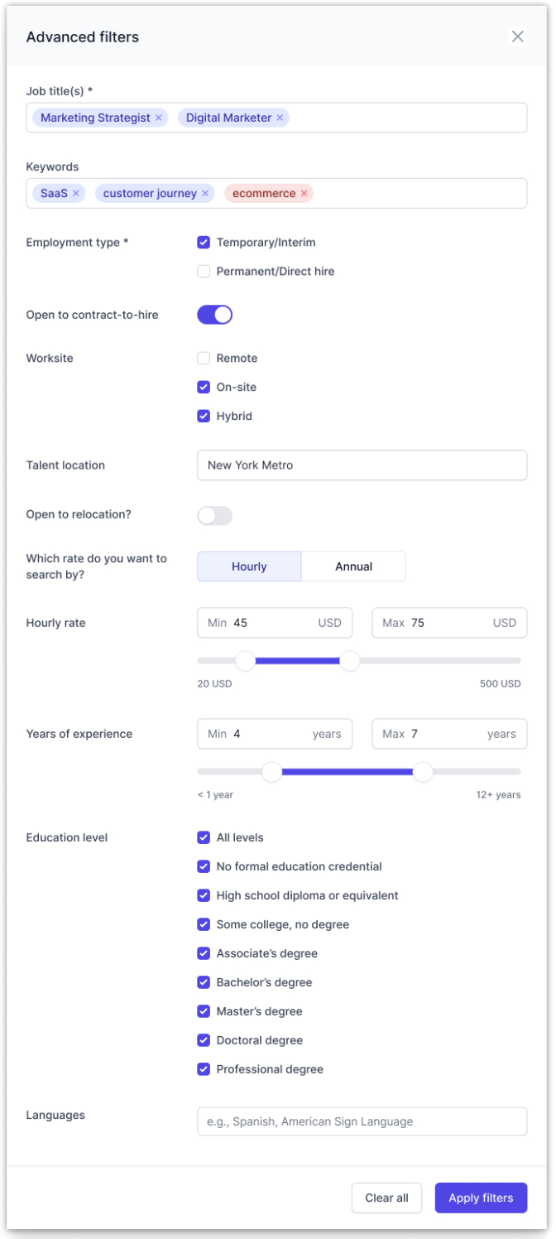Click the hourly rate minimum slider handle
Image resolution: width=556 pixels, height=1239 pixels.
[246, 661]
